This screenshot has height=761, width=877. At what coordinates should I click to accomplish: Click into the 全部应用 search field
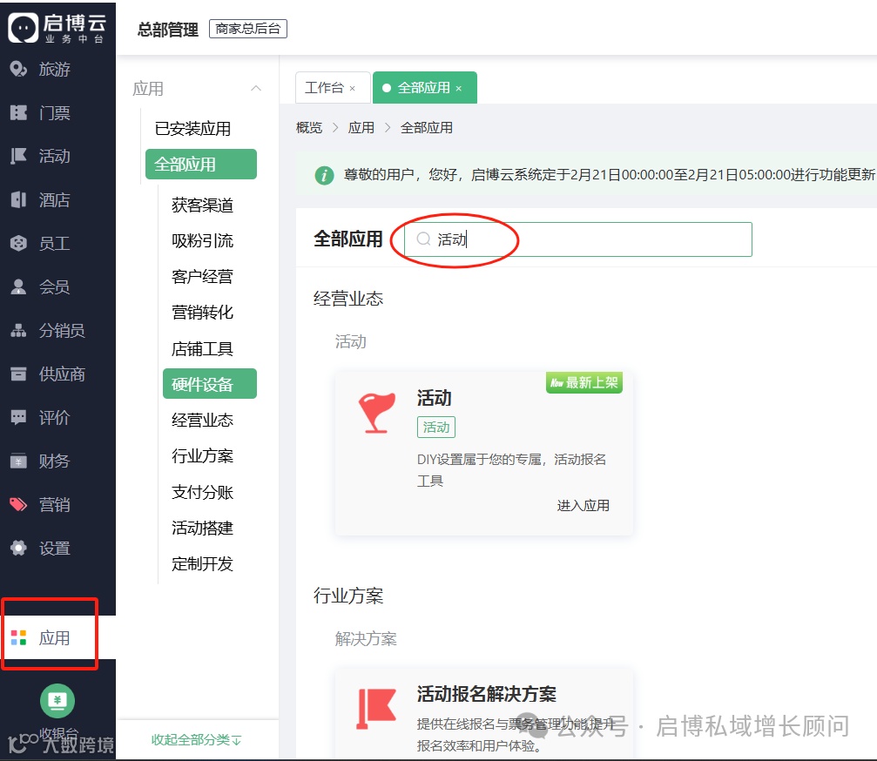577,239
